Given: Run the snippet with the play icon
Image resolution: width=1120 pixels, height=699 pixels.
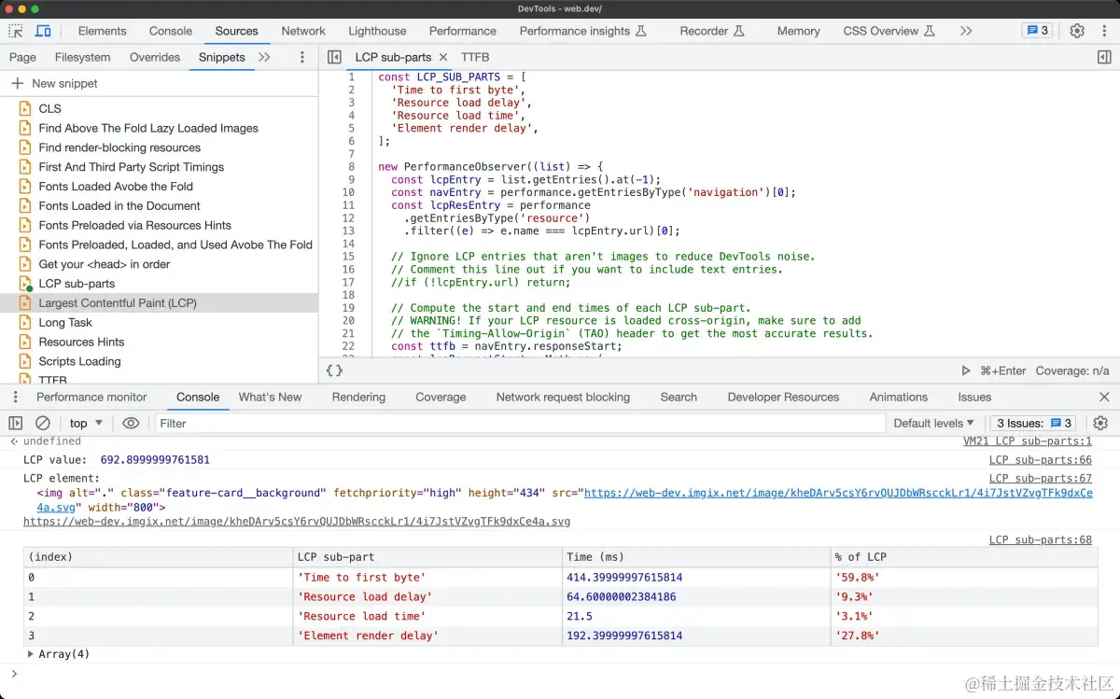Looking at the screenshot, I should 966,370.
